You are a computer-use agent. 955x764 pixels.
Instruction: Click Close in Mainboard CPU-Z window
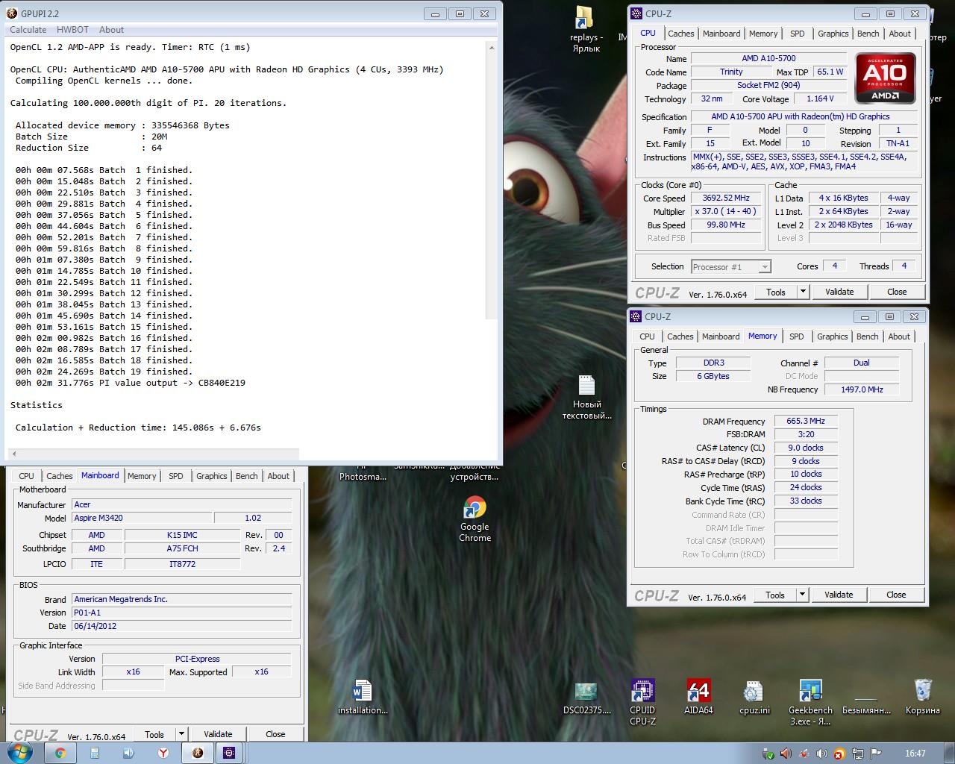click(275, 734)
